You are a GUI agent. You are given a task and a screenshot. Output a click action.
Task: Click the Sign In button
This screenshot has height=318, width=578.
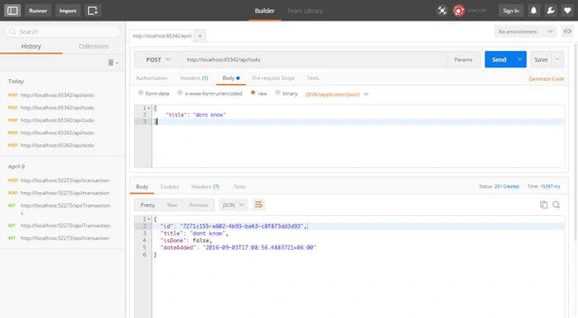[x=511, y=11]
